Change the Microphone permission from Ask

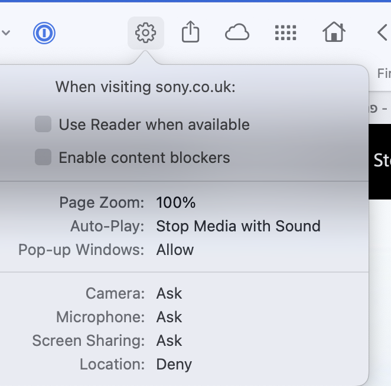[x=169, y=317]
